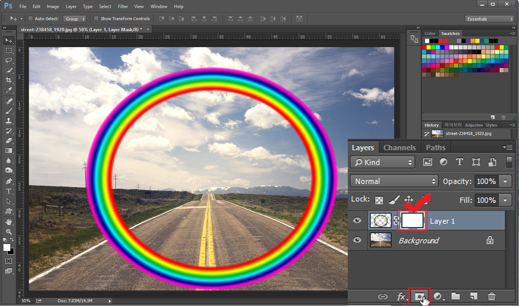Toggle lock image pixels brush icon
The image size is (519, 306).
[395, 200]
